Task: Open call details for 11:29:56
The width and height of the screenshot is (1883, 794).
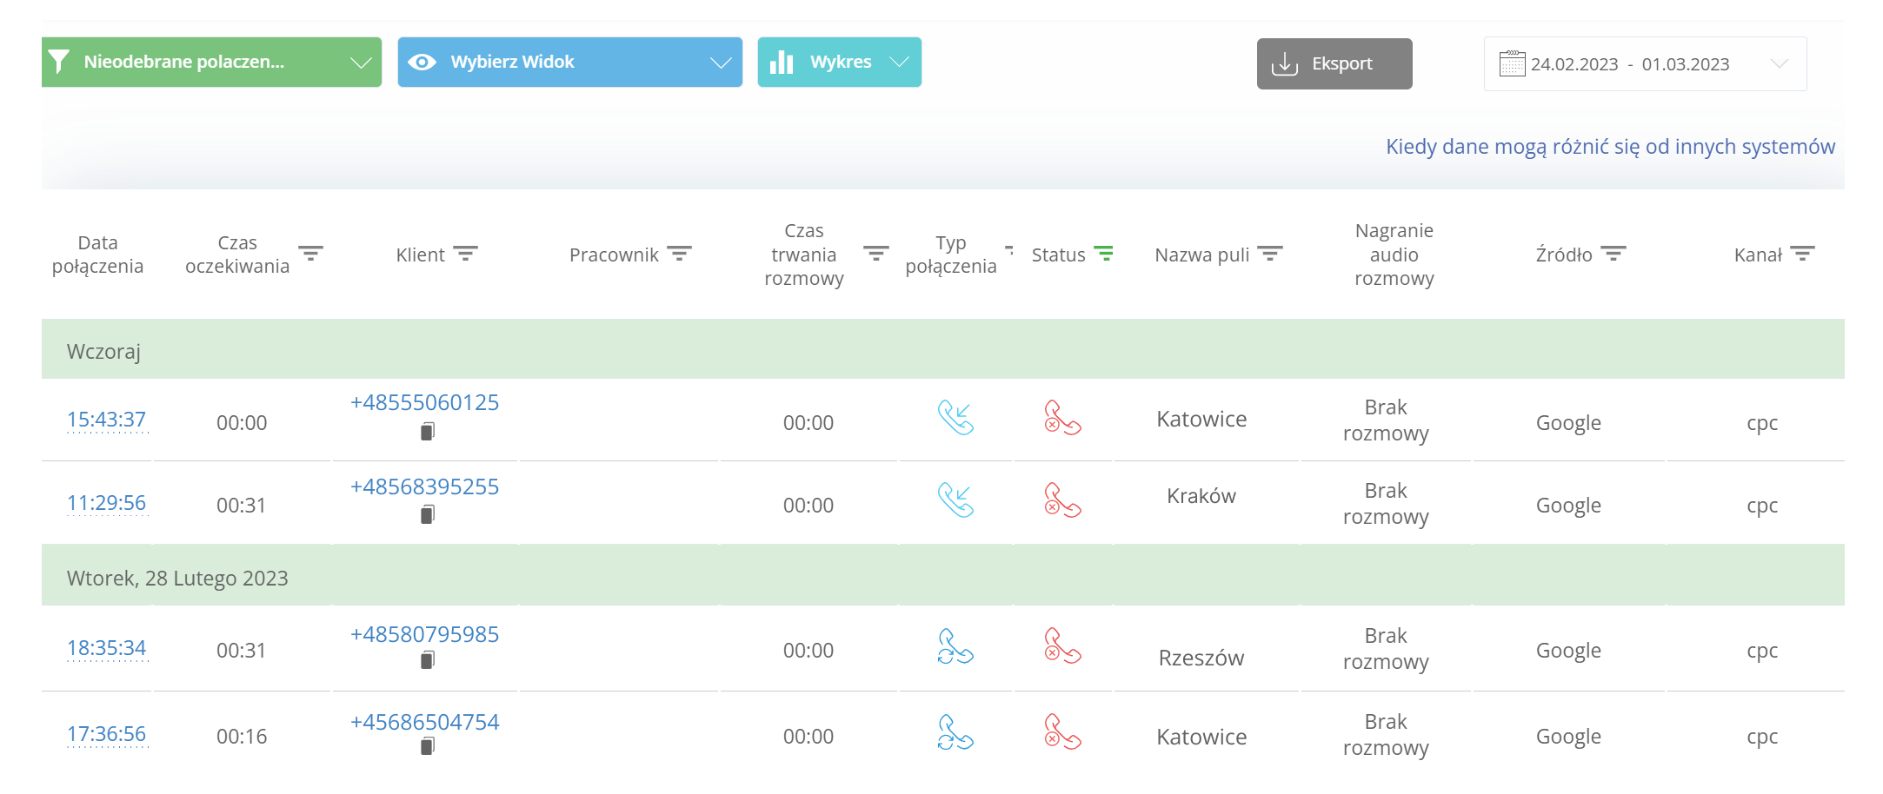Action: [107, 503]
